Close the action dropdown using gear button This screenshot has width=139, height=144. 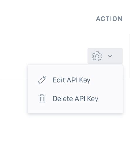point(105,56)
